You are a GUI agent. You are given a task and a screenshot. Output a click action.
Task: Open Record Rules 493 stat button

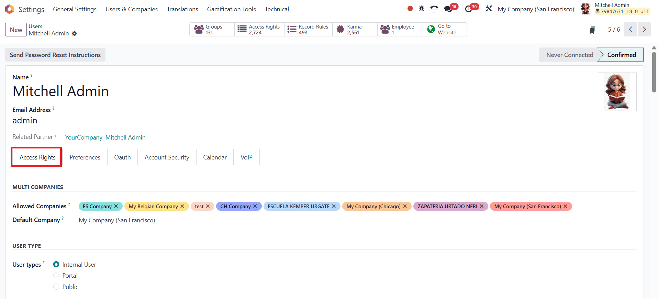click(308, 30)
